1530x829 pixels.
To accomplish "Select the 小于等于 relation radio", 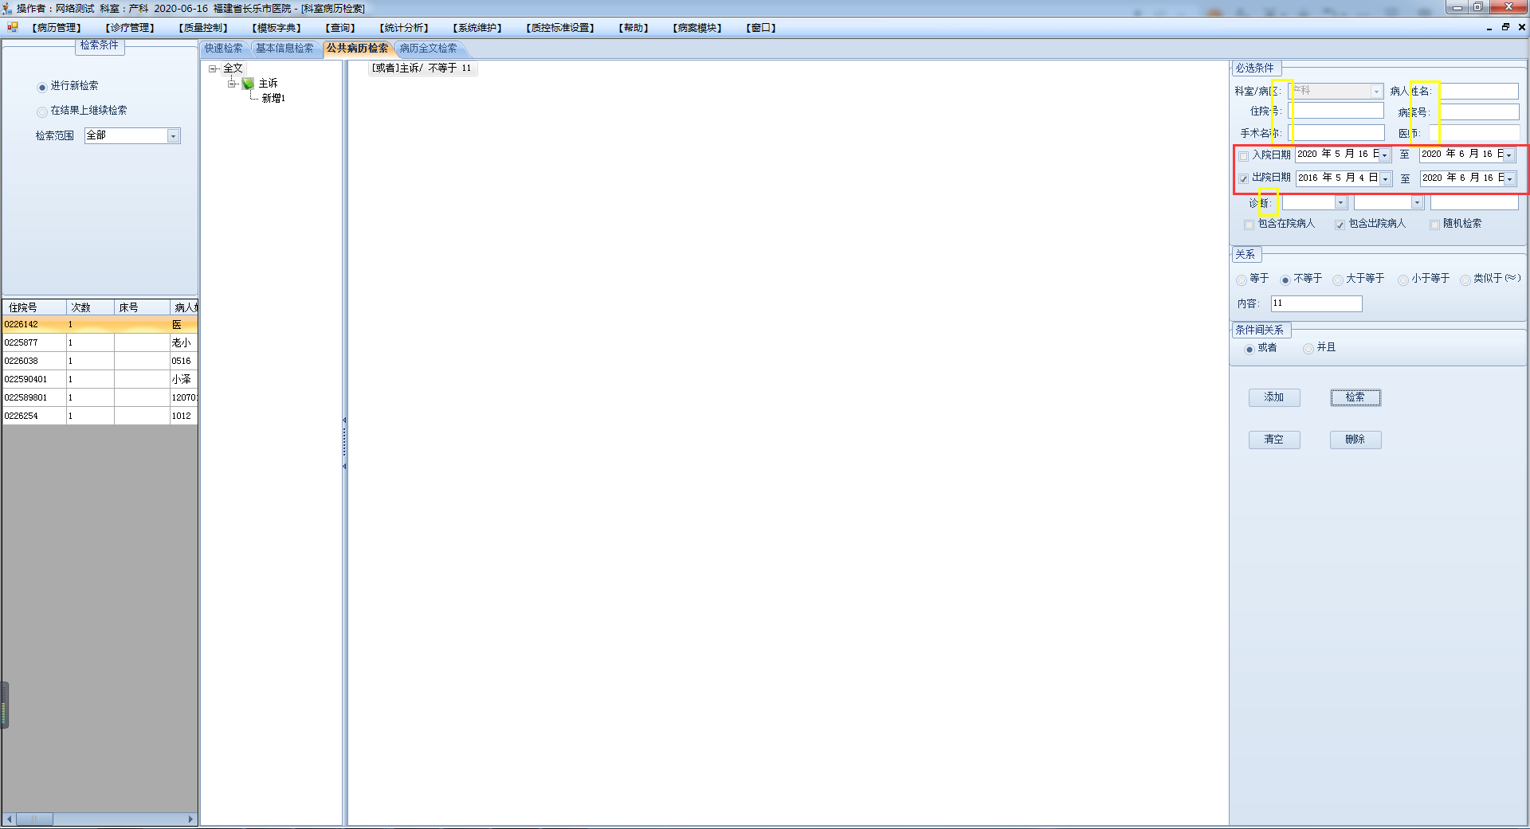I will point(1403,280).
